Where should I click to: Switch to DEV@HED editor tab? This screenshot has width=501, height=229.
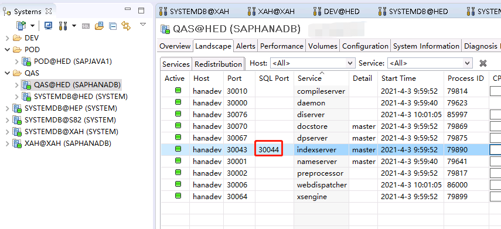(x=336, y=12)
